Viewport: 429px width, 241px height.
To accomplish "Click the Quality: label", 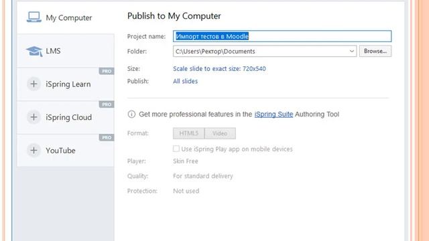I will (137, 176).
